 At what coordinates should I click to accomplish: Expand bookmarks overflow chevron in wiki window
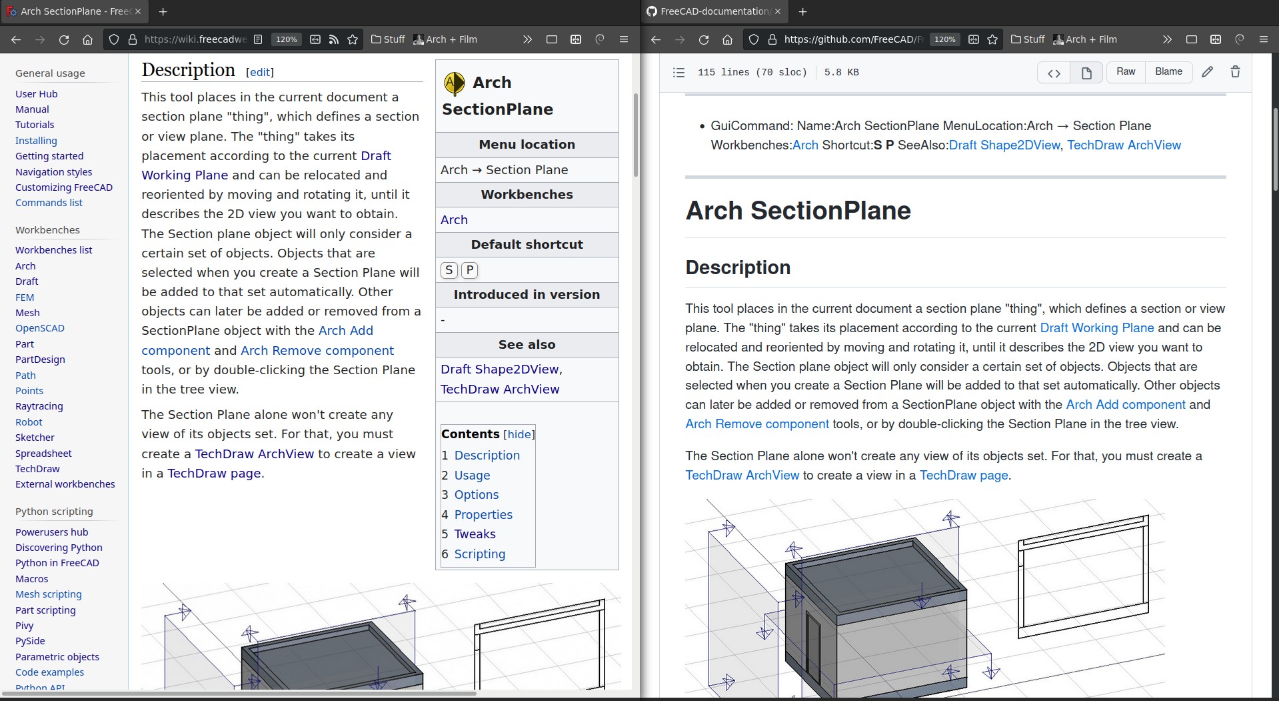(x=527, y=39)
